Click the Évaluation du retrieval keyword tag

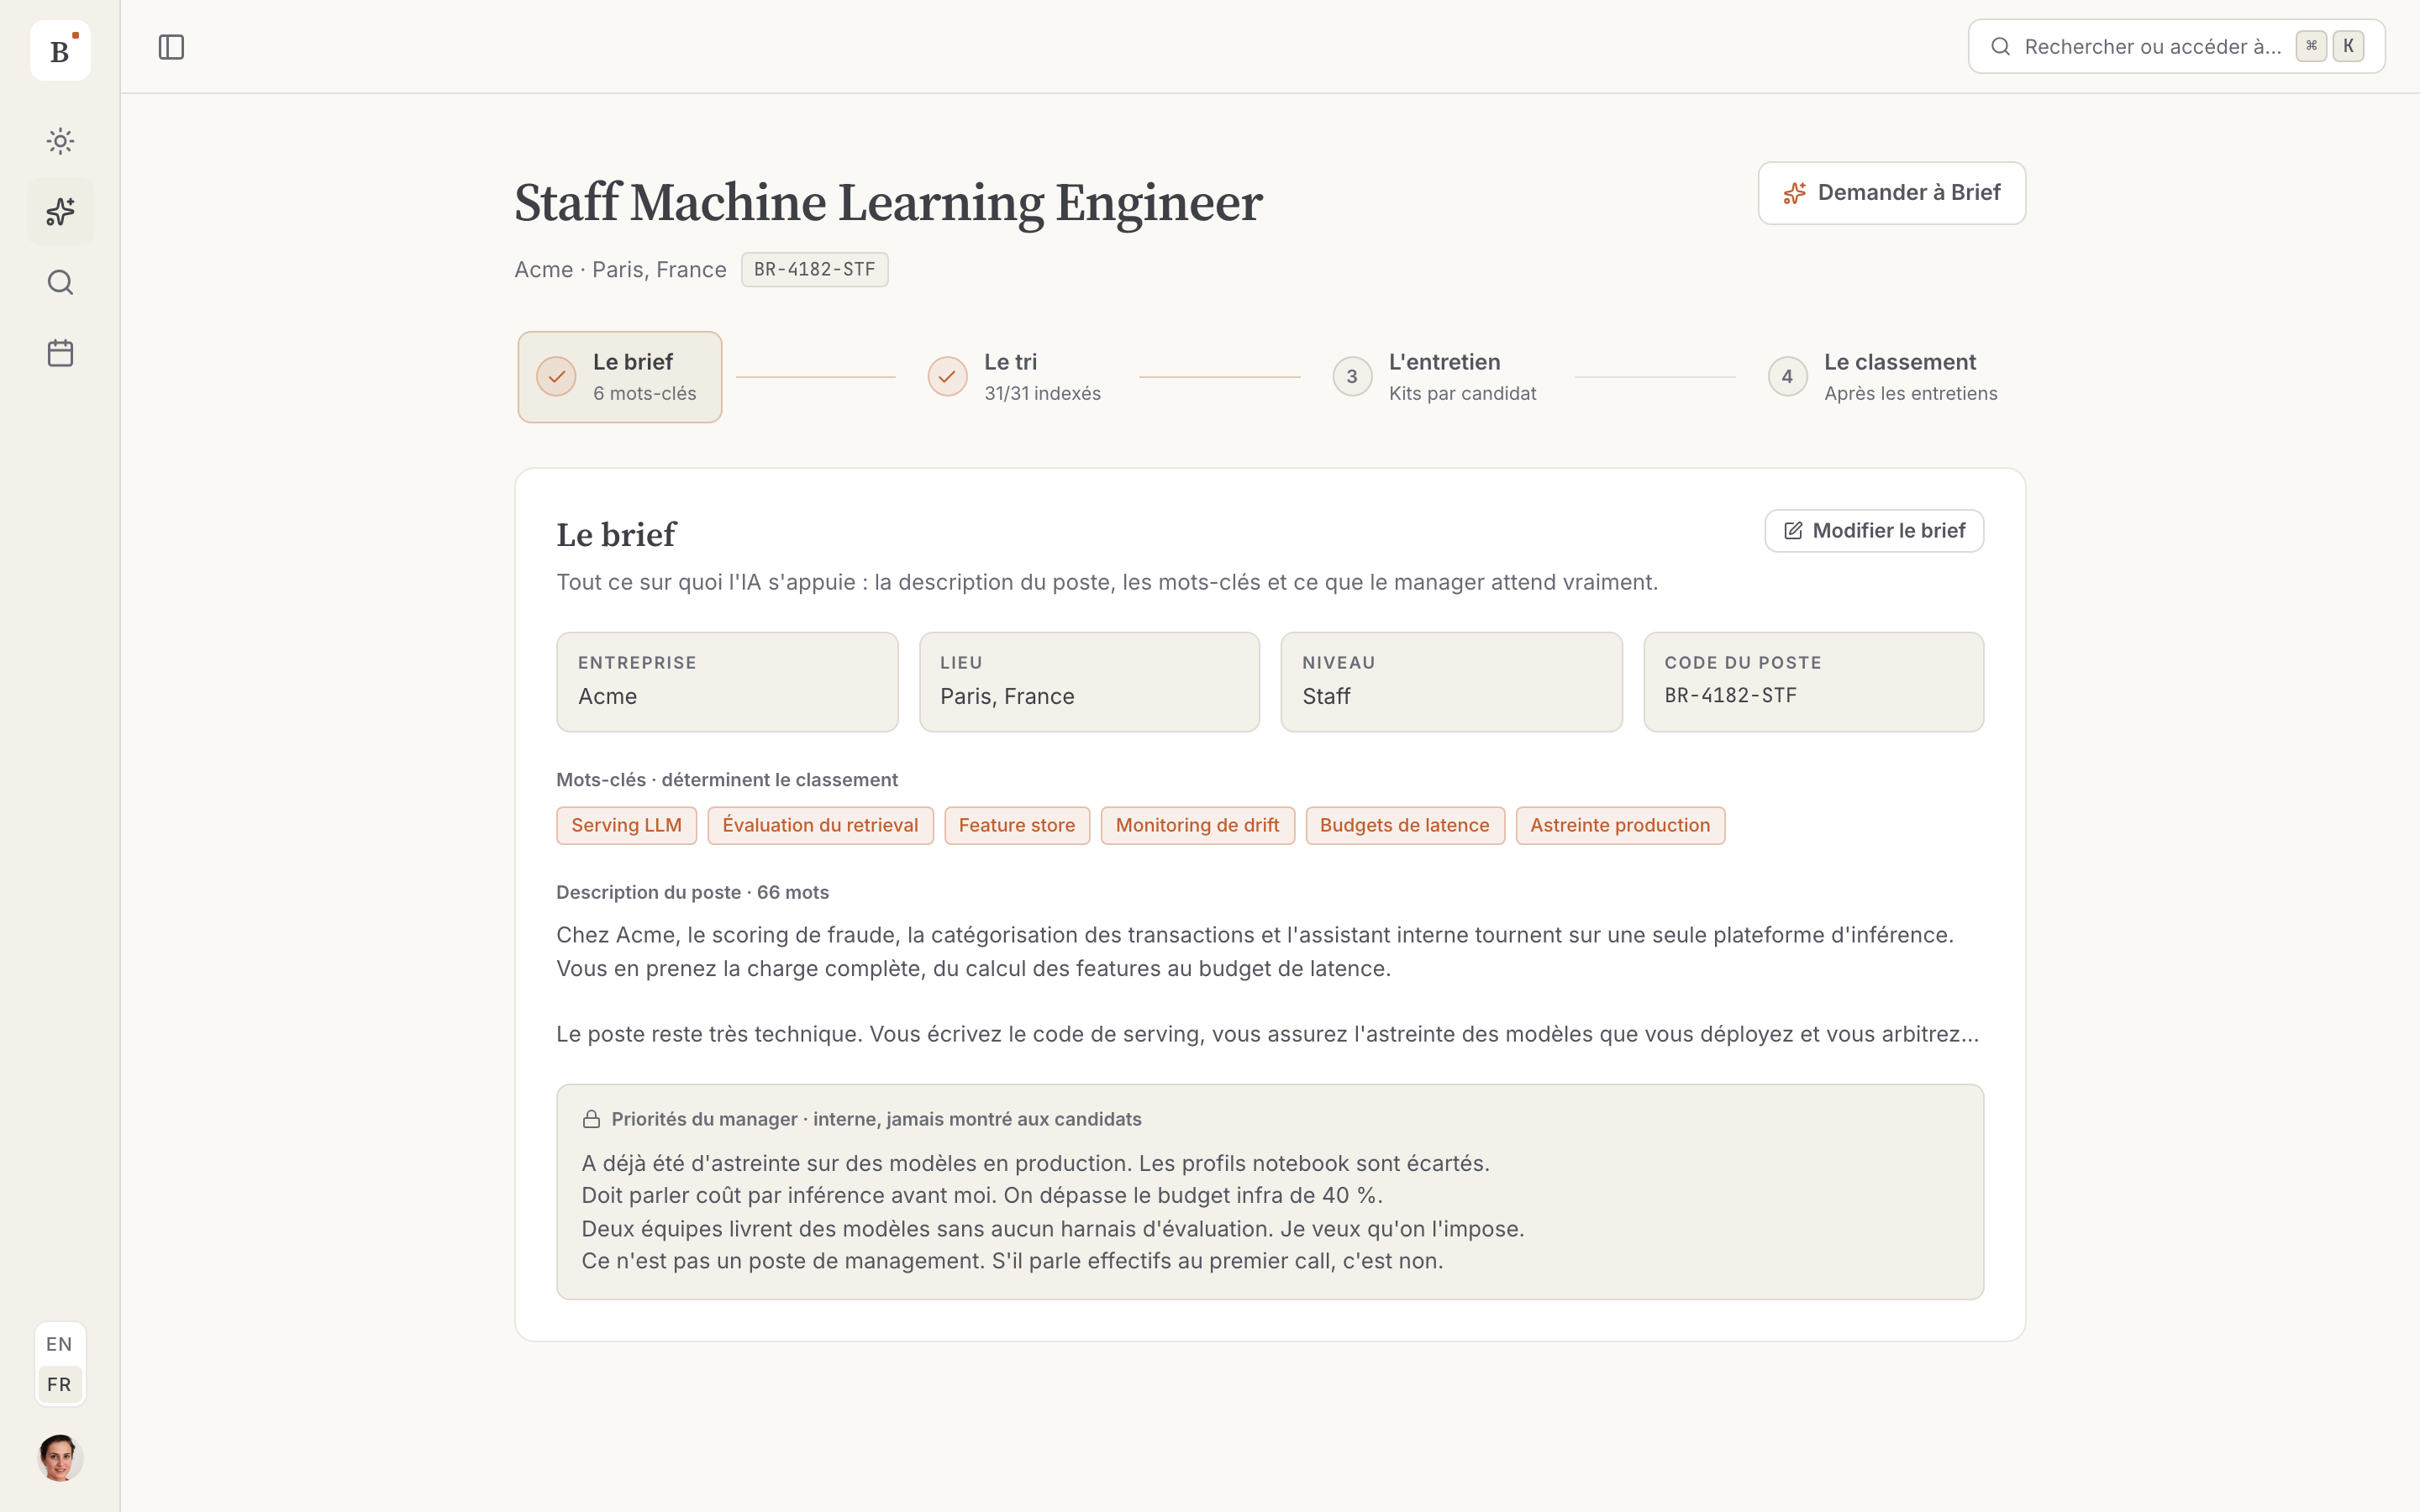(x=820, y=826)
